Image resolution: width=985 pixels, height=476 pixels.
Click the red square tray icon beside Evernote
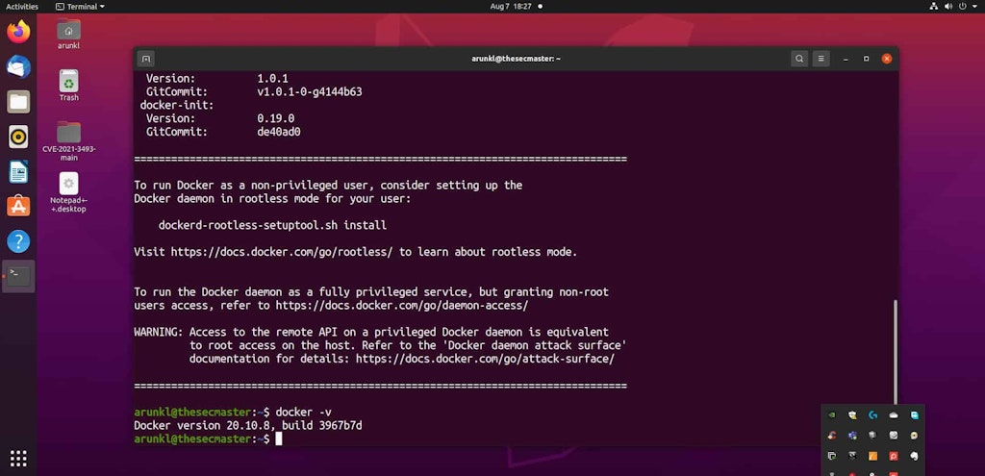(894, 456)
